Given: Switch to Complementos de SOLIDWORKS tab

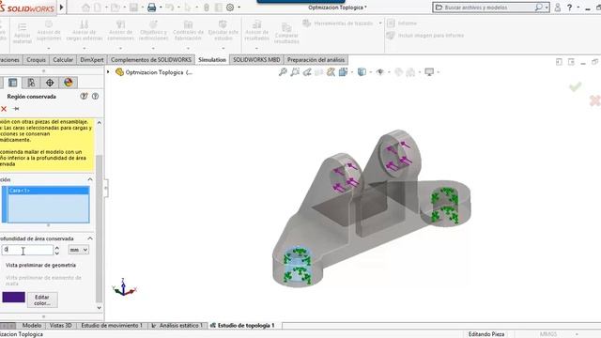Looking at the screenshot, I should (x=151, y=60).
